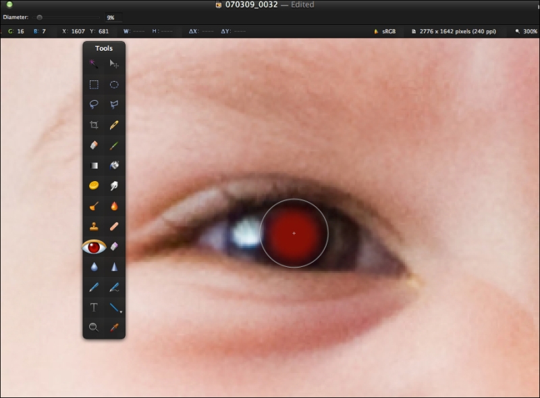Click the green window zoom button
This screenshot has width=540, height=398.
click(9, 5)
